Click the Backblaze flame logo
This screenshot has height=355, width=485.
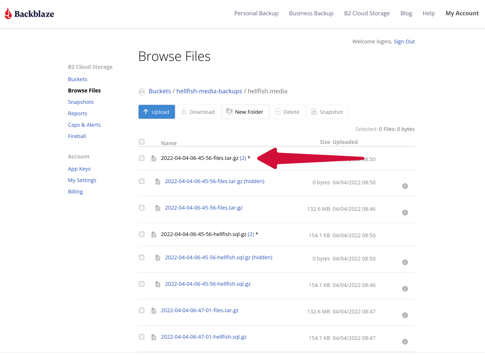[x=8, y=14]
